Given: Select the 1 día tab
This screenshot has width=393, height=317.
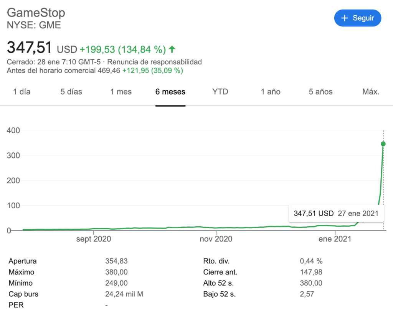Looking at the screenshot, I should (x=22, y=92).
